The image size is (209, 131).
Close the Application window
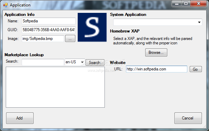198,4
